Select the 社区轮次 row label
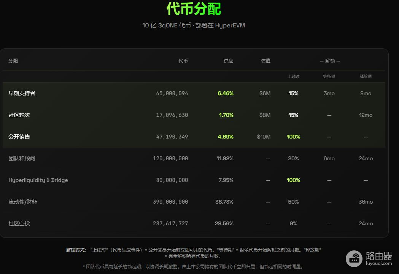399x274 pixels. coord(19,115)
